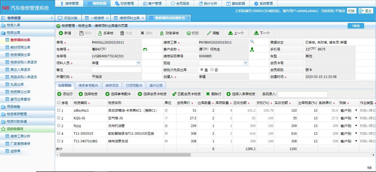376x172 pixels.
Task: Switch to the 欢迎光临 tab
Action: pos(68,18)
